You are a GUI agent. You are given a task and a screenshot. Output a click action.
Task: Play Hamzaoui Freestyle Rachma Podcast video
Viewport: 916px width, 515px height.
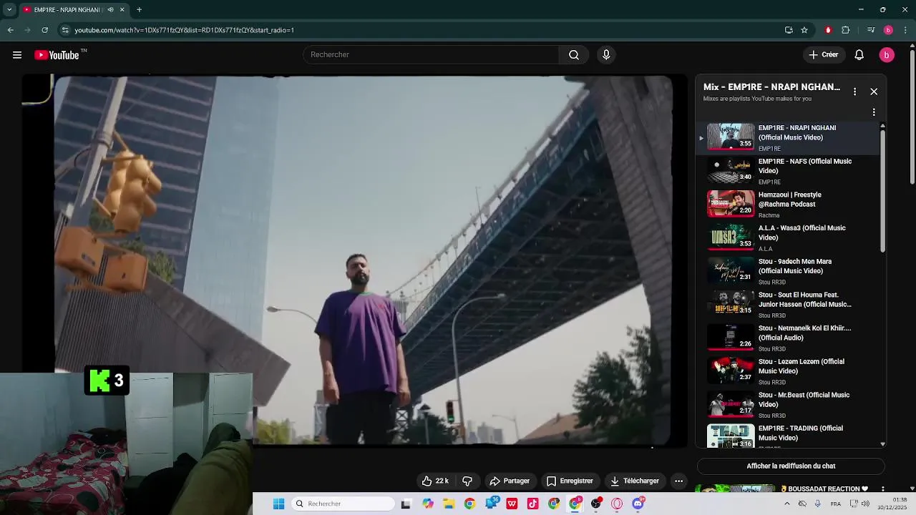point(787,205)
